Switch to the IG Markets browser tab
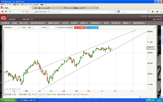 [16, 8]
